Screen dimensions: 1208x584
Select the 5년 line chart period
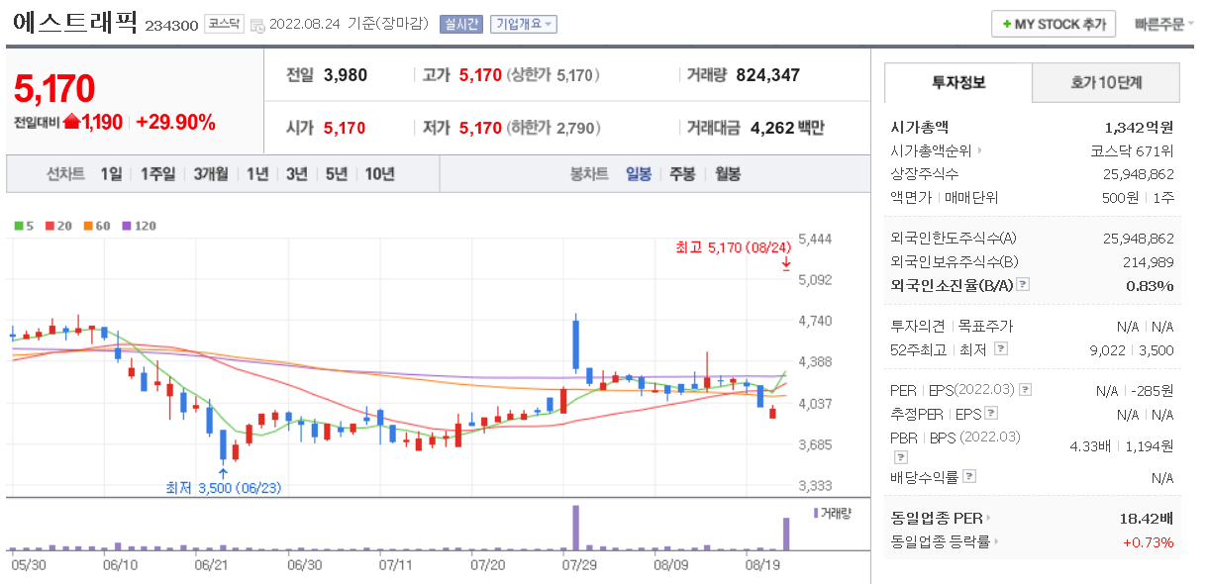(x=337, y=173)
